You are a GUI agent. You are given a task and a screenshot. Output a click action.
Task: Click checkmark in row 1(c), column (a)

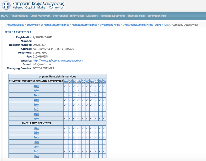pos(65,96)
